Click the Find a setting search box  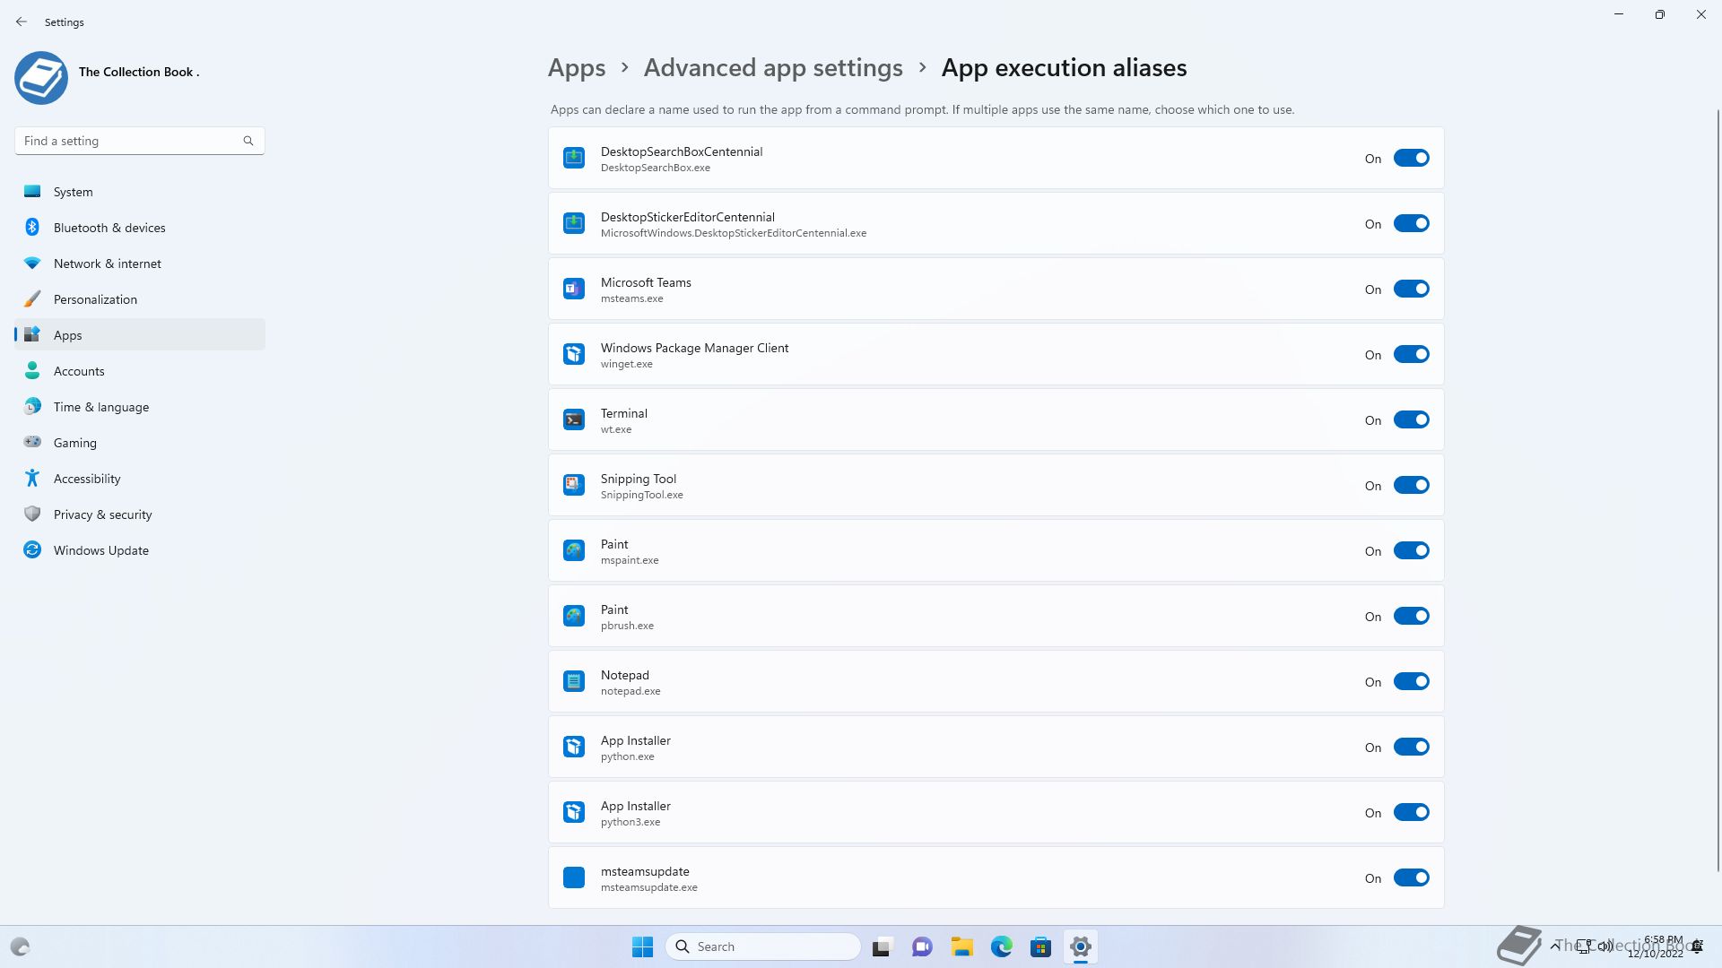[140, 141]
